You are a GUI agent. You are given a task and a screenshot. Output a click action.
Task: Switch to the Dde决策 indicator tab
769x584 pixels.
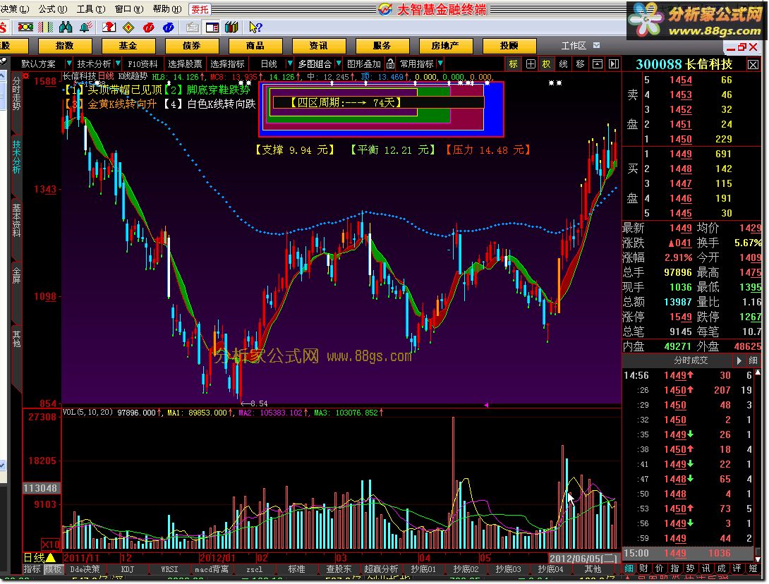(x=85, y=569)
